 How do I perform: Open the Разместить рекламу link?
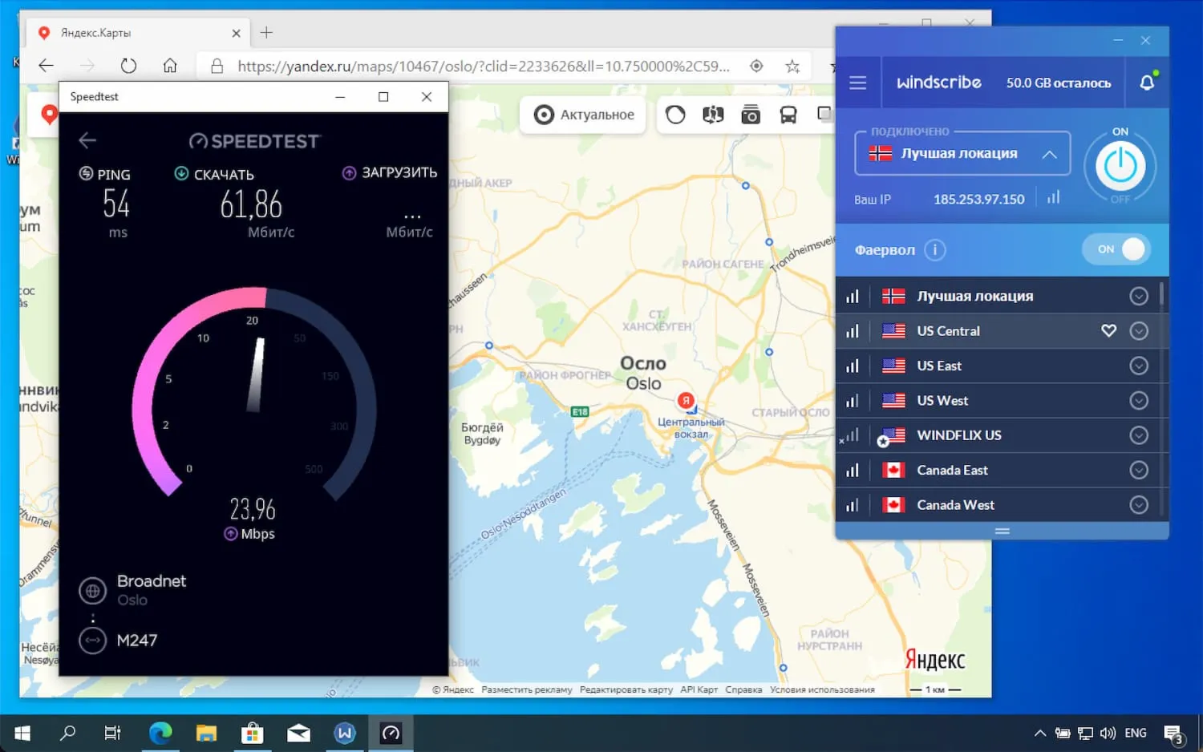coord(527,689)
